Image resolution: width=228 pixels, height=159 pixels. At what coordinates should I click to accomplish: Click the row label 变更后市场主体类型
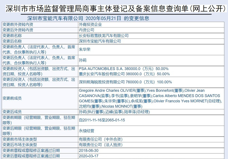point(20,145)
